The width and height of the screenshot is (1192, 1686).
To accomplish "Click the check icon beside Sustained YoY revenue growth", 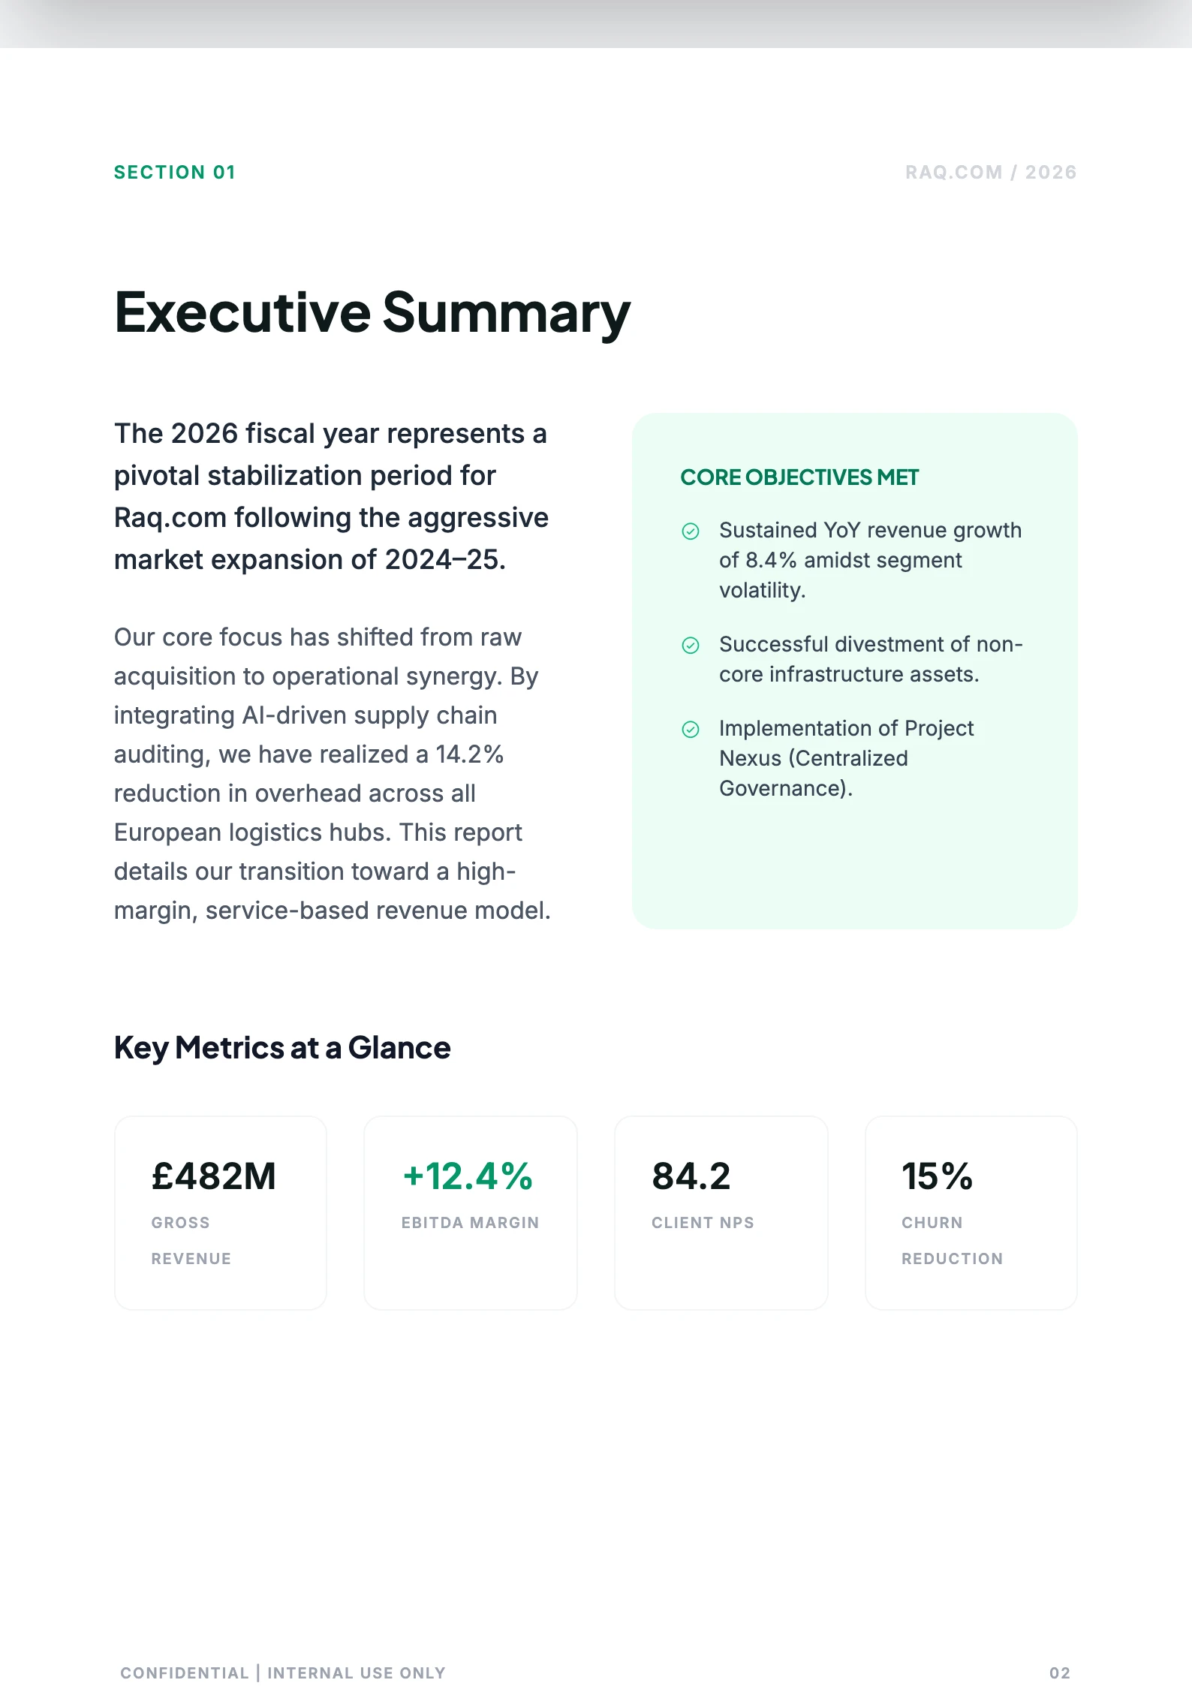I will pos(690,531).
